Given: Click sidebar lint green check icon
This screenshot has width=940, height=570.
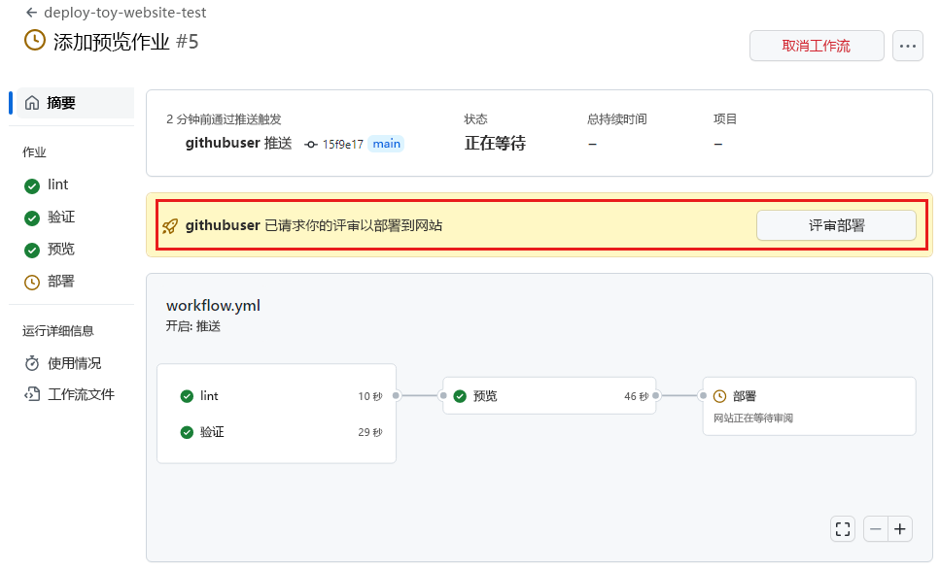Looking at the screenshot, I should (32, 186).
